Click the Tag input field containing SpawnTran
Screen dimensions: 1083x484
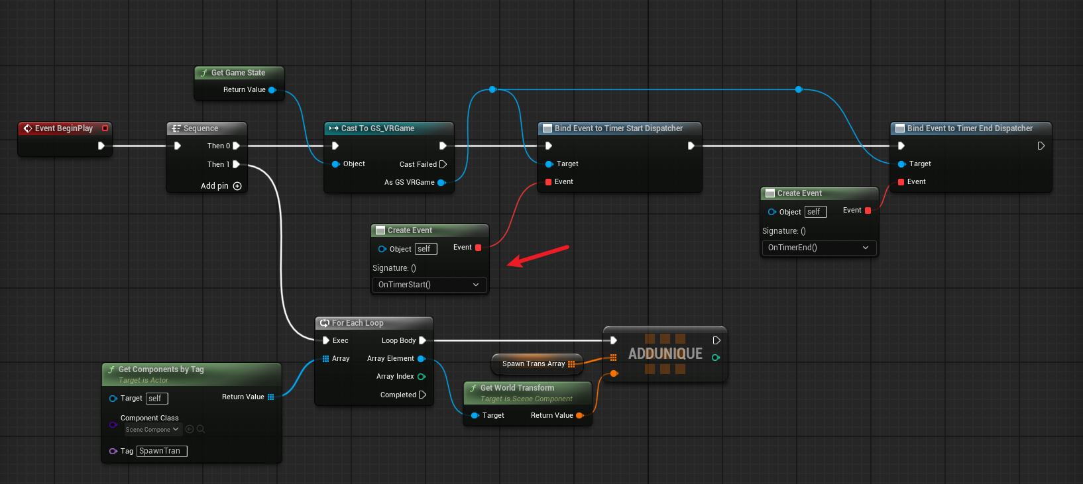162,451
